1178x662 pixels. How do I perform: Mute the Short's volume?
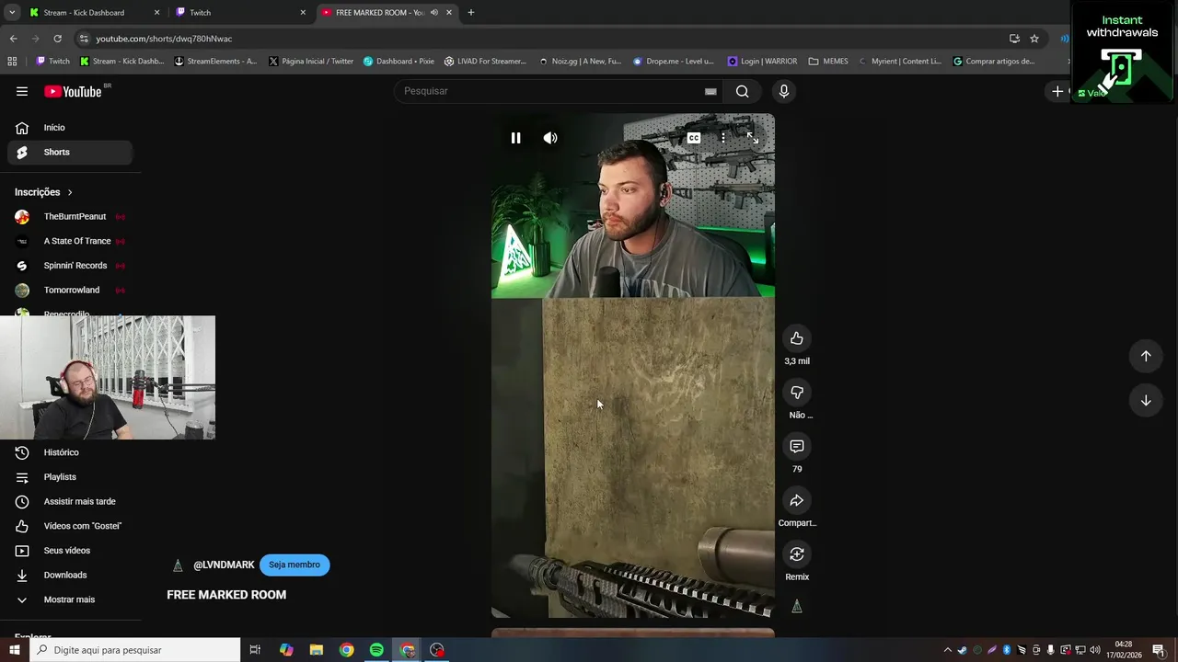[x=550, y=138]
